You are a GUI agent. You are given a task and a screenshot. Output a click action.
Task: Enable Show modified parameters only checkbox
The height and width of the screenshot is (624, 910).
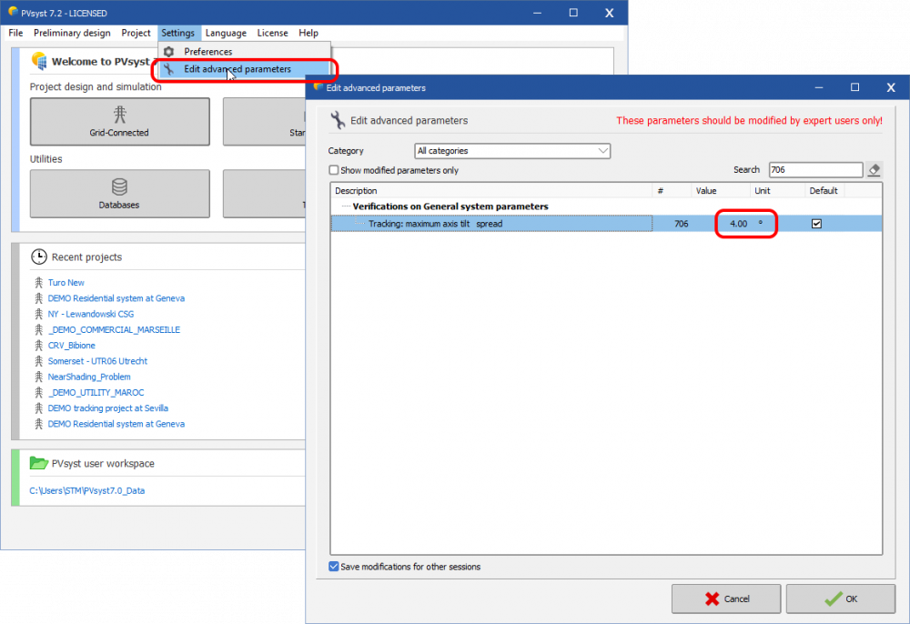(x=334, y=170)
